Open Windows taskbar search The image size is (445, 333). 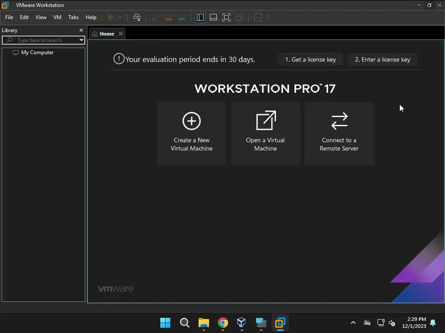pos(184,323)
